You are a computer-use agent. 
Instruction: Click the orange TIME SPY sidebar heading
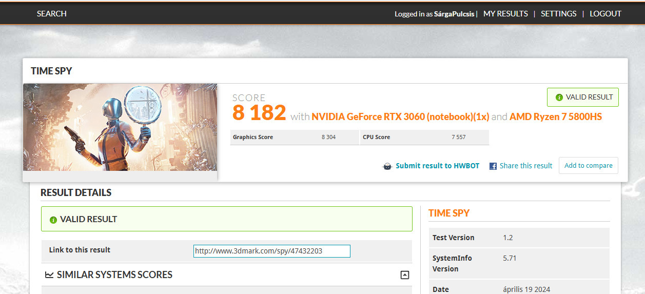[x=449, y=213]
